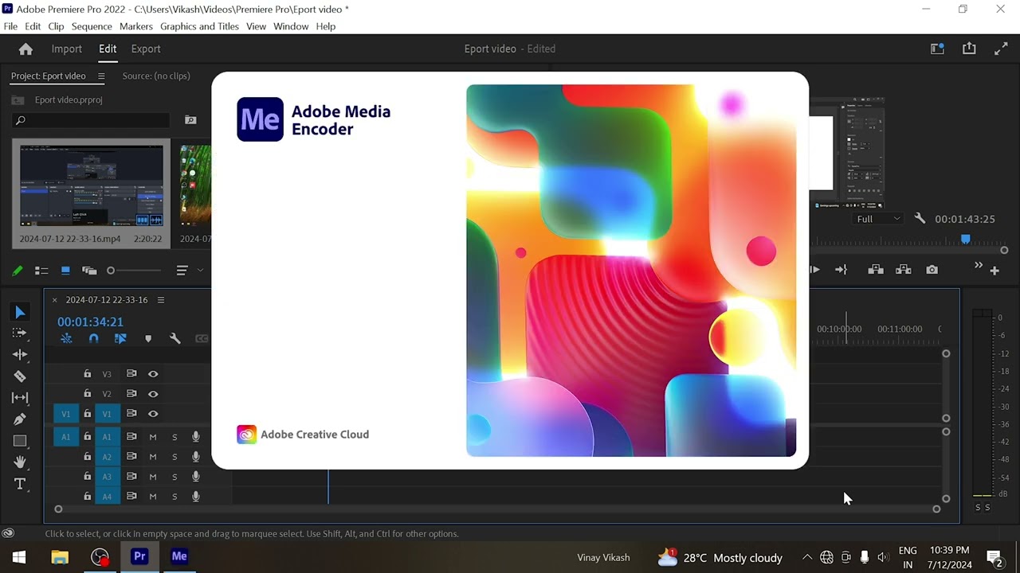The image size is (1020, 573).
Task: Click the blue program monitor playhead
Action: (x=966, y=239)
